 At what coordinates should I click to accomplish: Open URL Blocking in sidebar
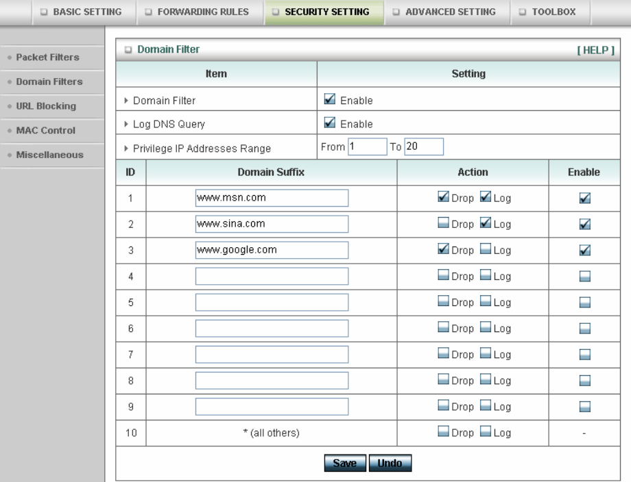point(46,106)
